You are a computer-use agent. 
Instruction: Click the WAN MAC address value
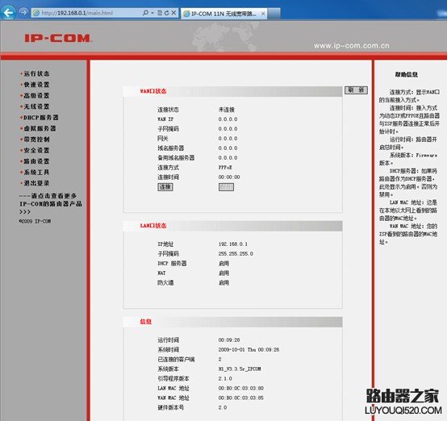pos(241,398)
